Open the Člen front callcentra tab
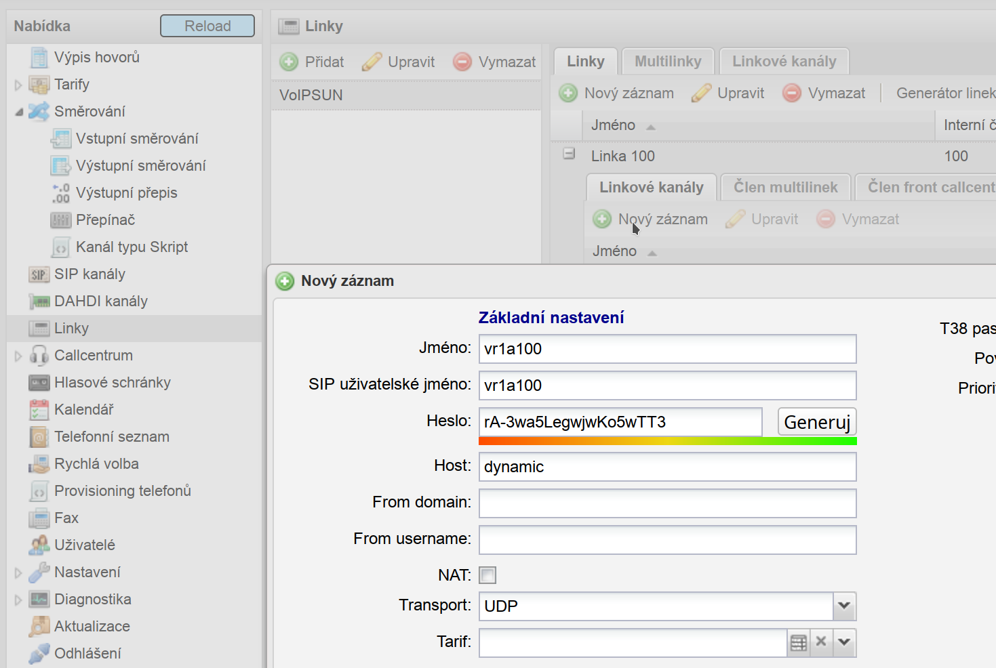The image size is (996, 668). 925,188
